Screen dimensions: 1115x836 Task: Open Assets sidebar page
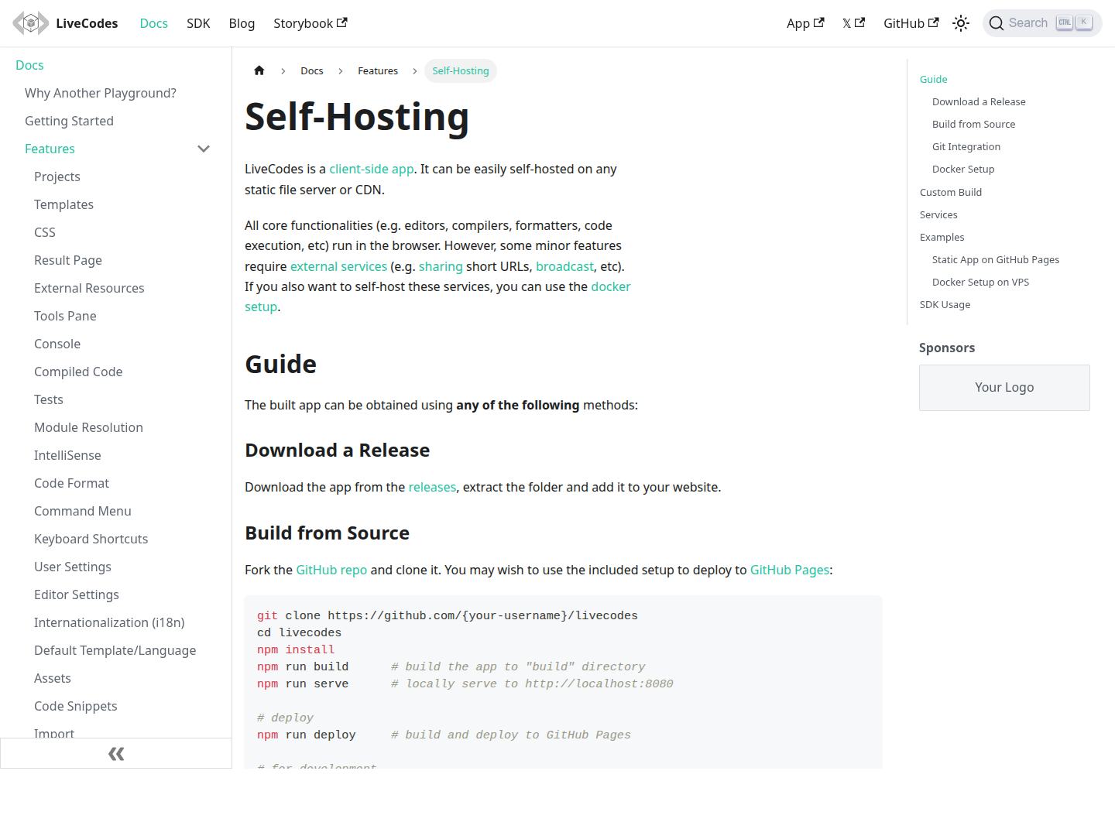click(x=53, y=678)
